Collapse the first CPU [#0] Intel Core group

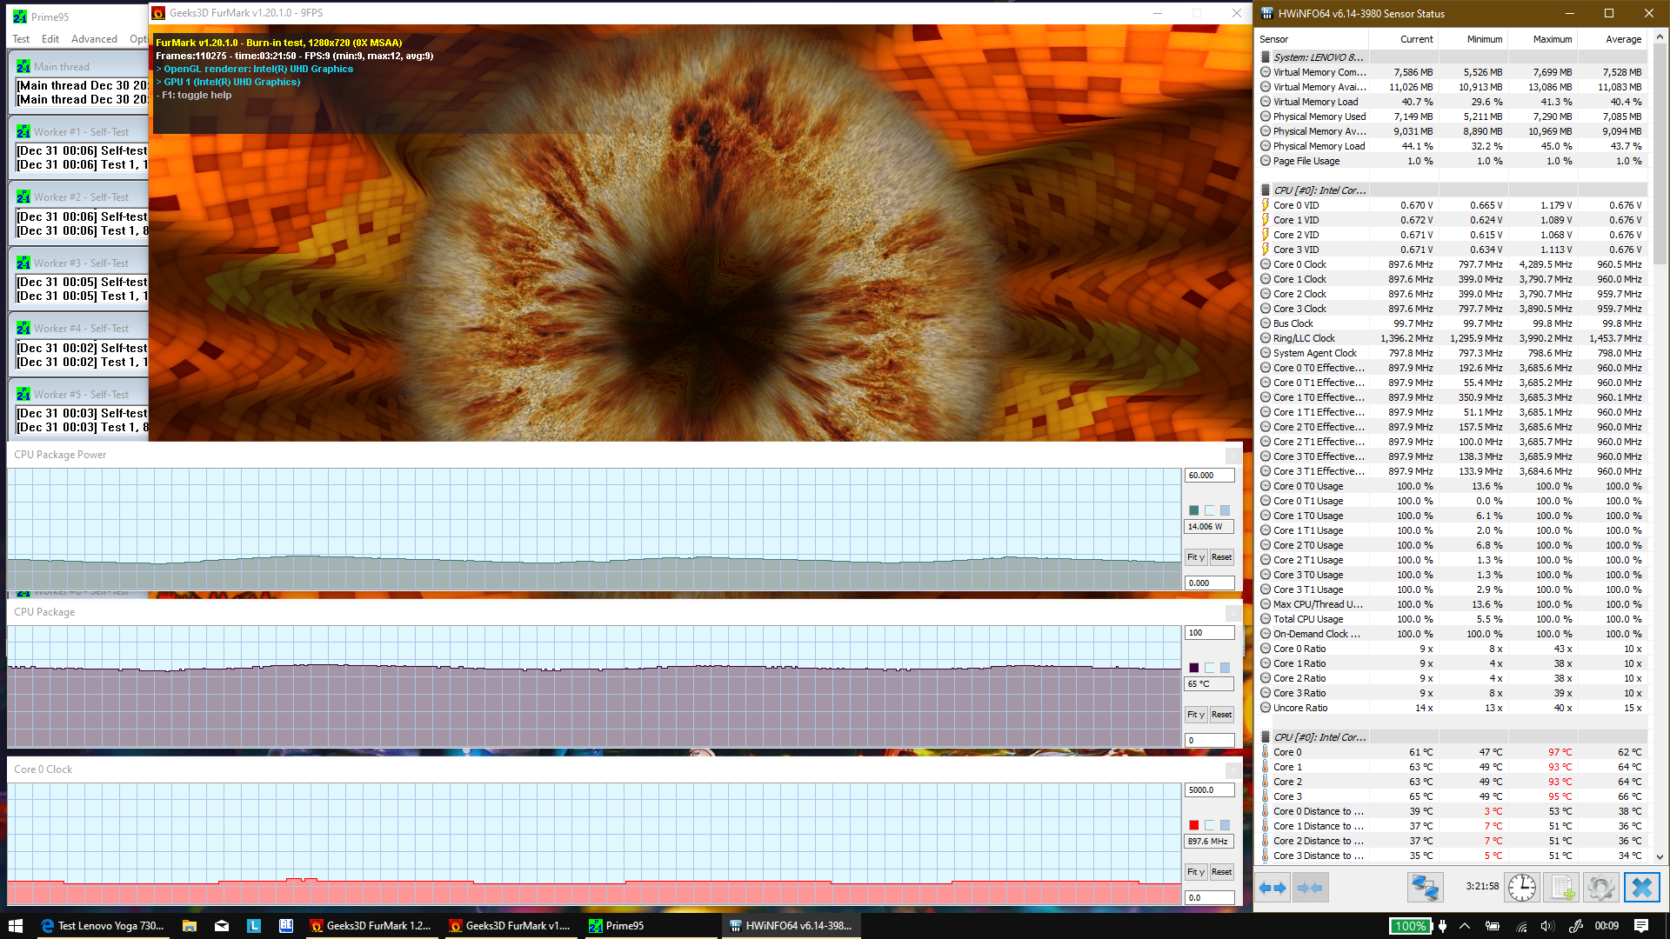[x=1266, y=190]
